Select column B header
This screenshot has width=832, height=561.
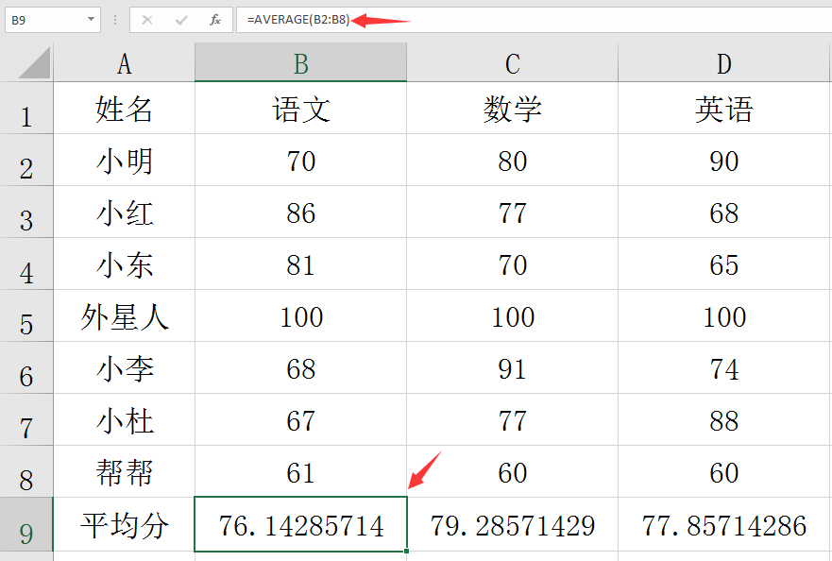pyautogui.click(x=300, y=63)
